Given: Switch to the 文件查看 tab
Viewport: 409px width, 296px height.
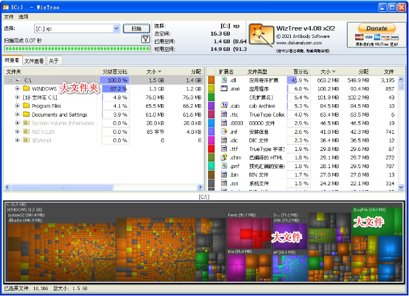Looking at the screenshot, I should tap(34, 61).
